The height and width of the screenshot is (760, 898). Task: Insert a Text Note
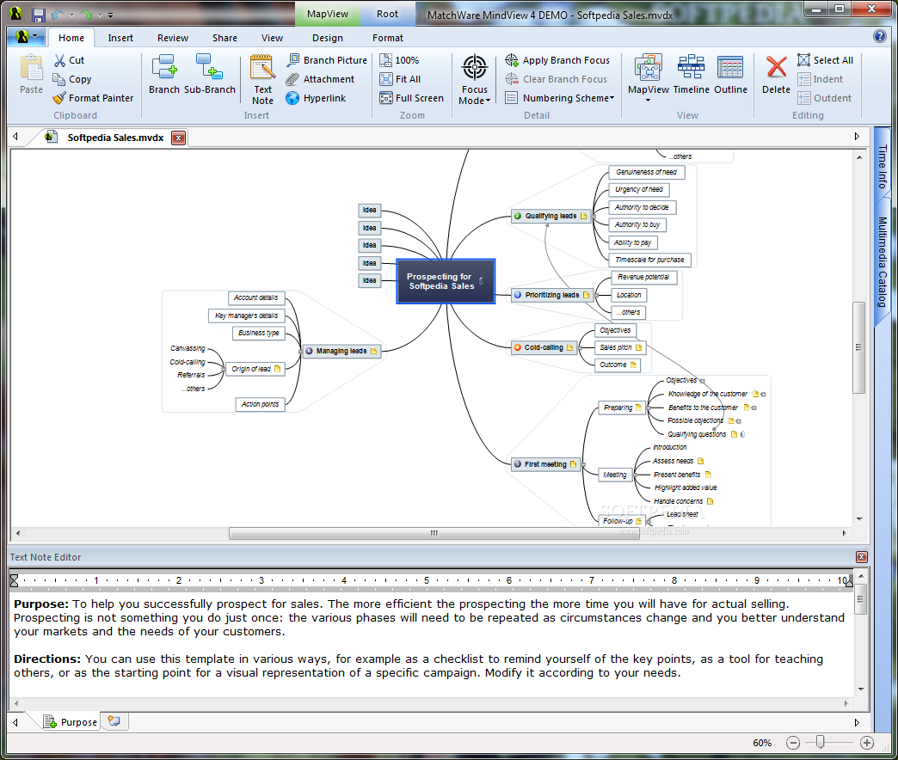tap(263, 80)
